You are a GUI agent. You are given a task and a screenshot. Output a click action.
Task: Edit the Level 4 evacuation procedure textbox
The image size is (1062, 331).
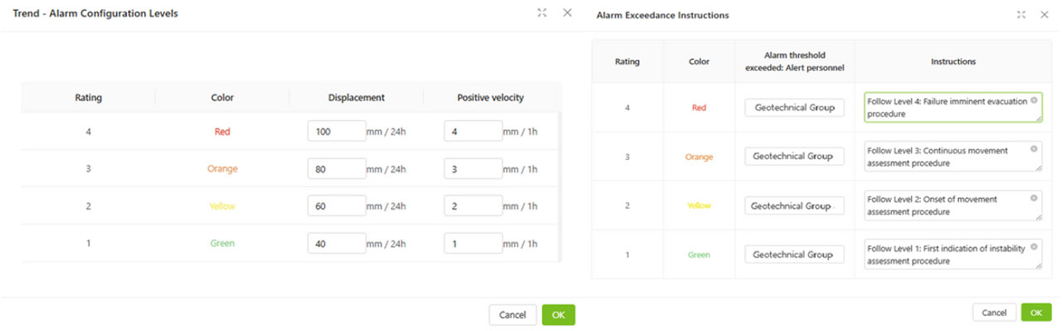coord(952,107)
